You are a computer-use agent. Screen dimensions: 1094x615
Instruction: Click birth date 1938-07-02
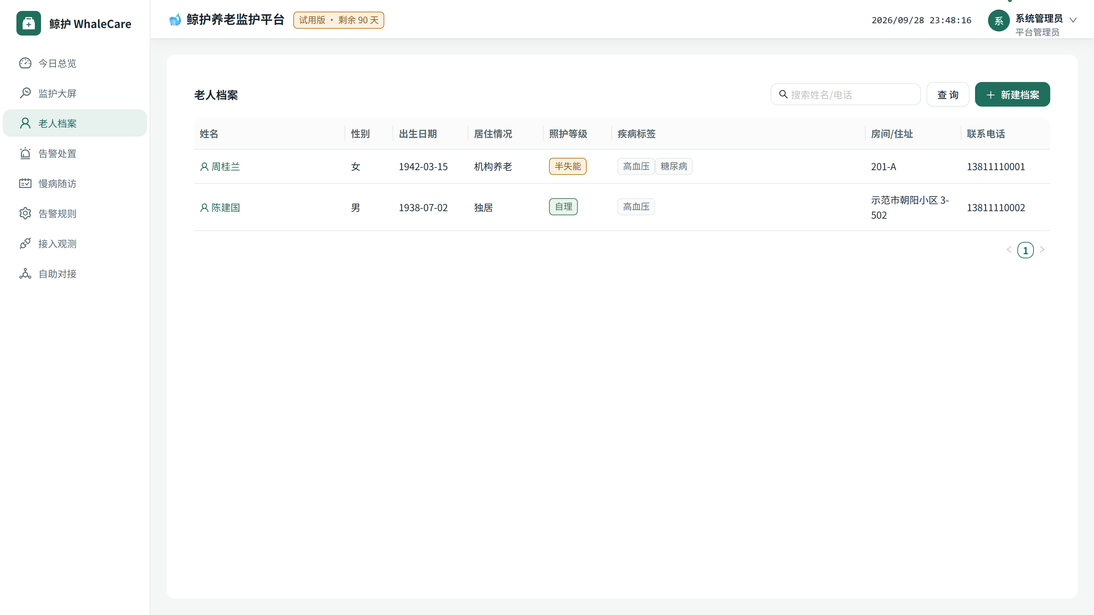423,207
